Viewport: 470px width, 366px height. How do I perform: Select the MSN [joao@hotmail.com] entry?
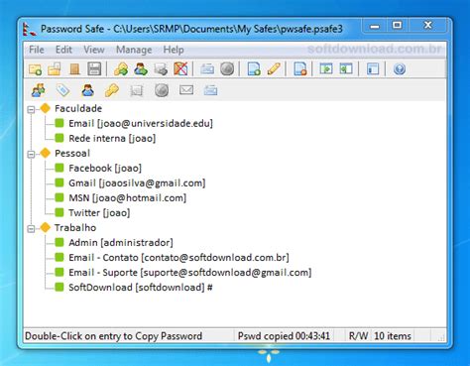click(x=128, y=197)
